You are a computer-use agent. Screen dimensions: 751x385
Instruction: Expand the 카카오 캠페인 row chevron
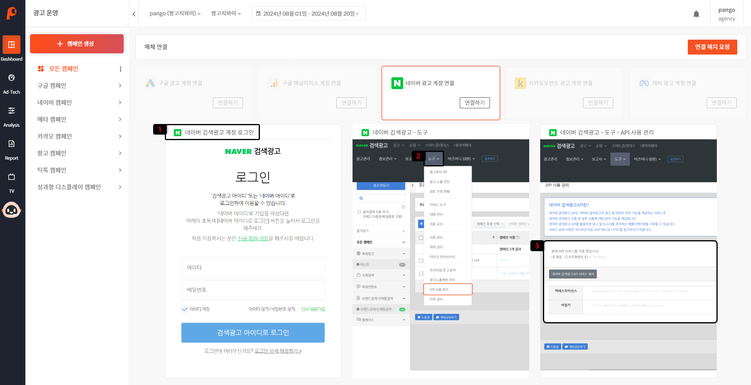point(120,136)
